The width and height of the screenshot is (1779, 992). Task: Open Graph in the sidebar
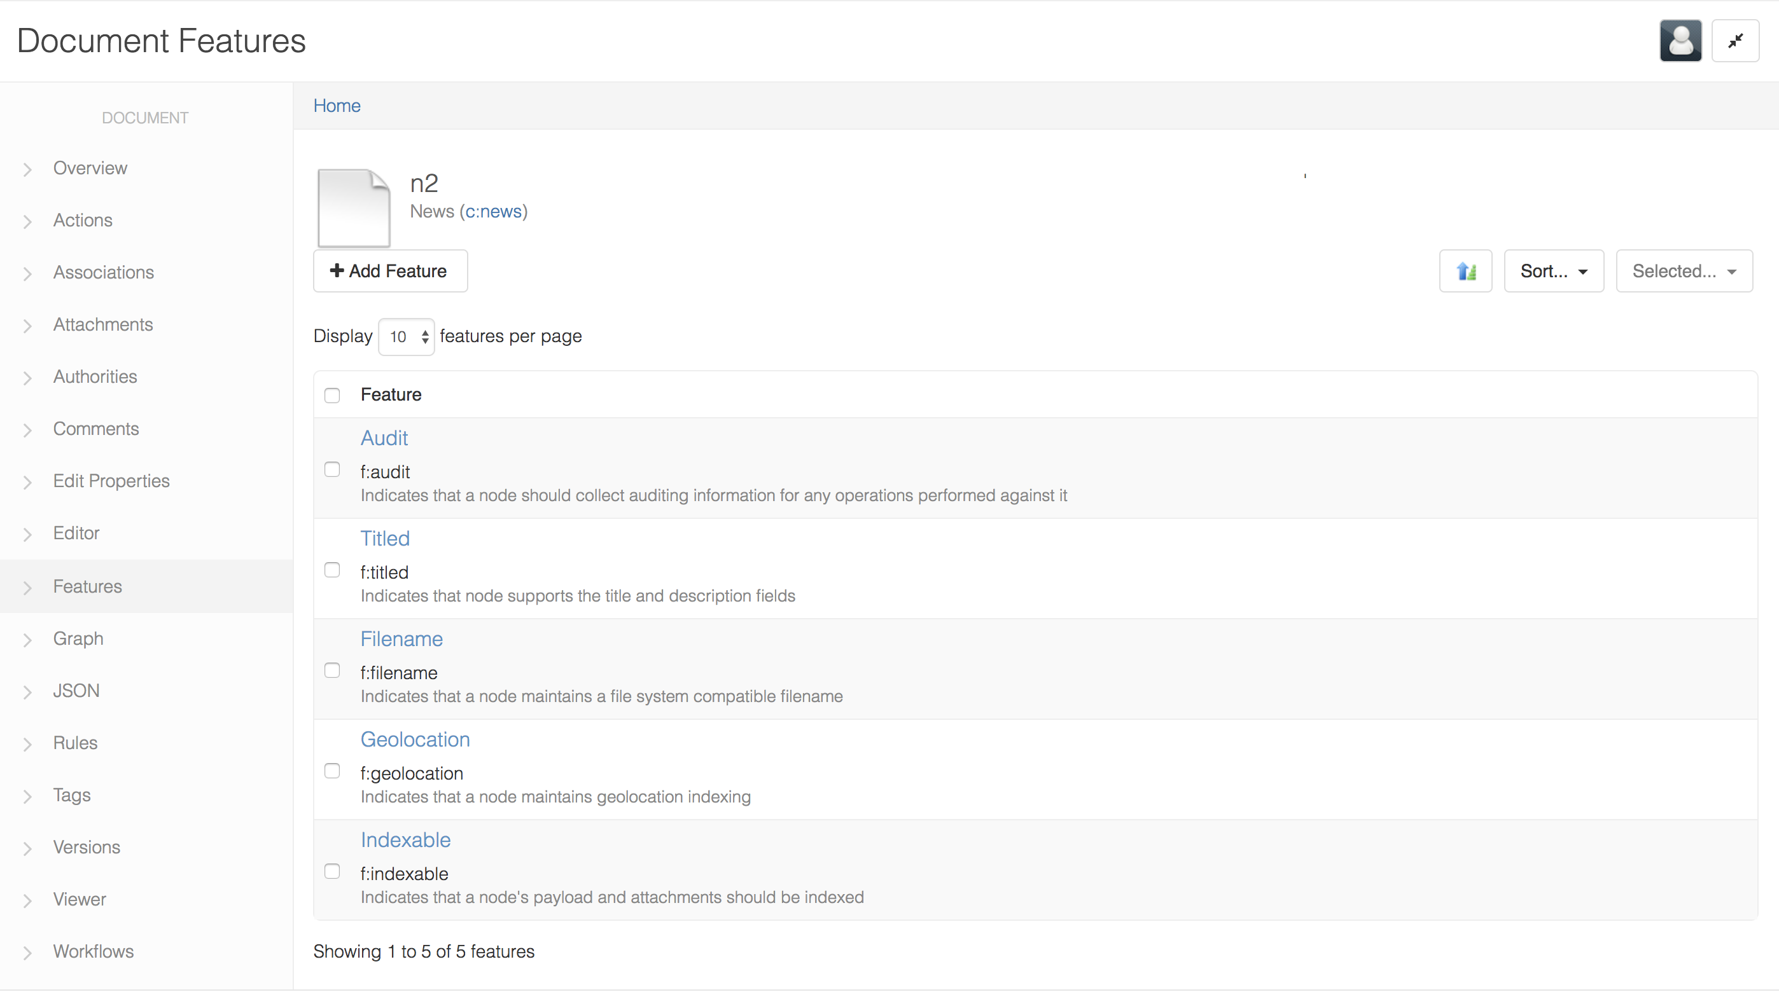tap(78, 638)
